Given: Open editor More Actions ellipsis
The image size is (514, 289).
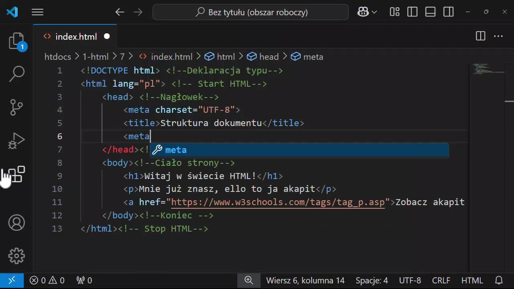Looking at the screenshot, I should click(x=498, y=36).
